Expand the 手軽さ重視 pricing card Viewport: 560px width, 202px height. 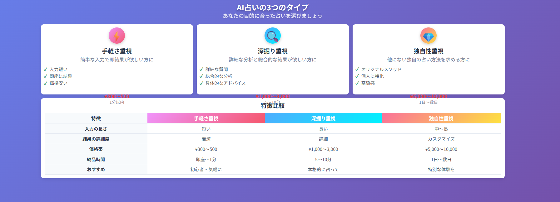pos(117,59)
